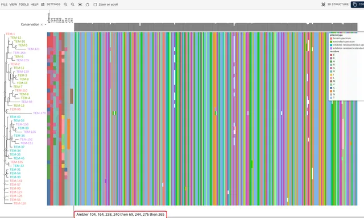
Task: Click the 3D structure molecule icon
Action: pos(324,5)
